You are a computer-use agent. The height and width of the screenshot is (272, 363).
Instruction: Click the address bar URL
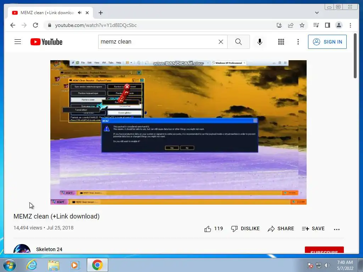coord(96,25)
